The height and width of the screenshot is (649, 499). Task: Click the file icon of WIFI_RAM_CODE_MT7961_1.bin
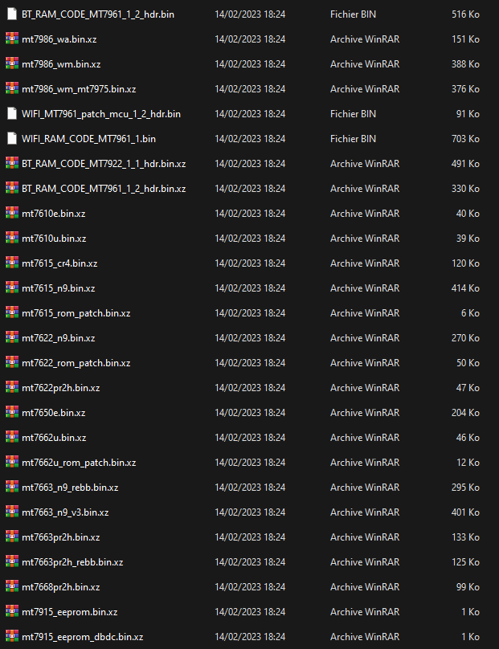(11, 139)
